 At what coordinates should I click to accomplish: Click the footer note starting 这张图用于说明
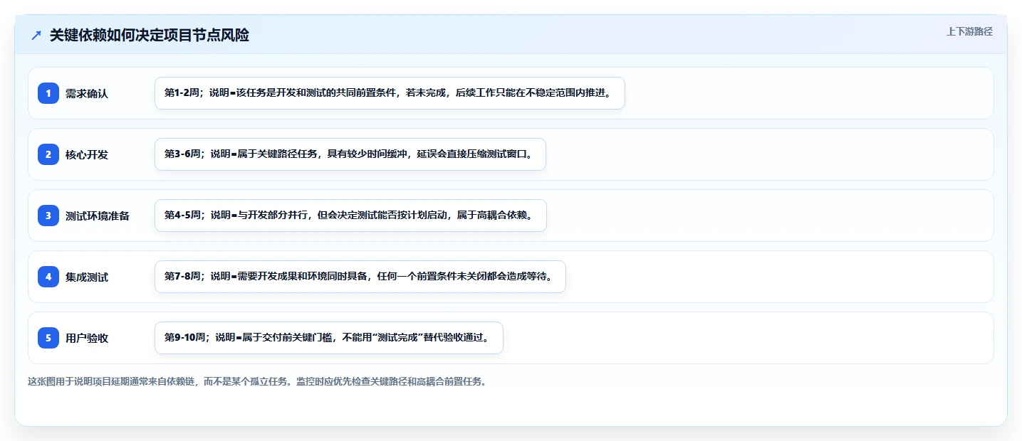(x=257, y=381)
